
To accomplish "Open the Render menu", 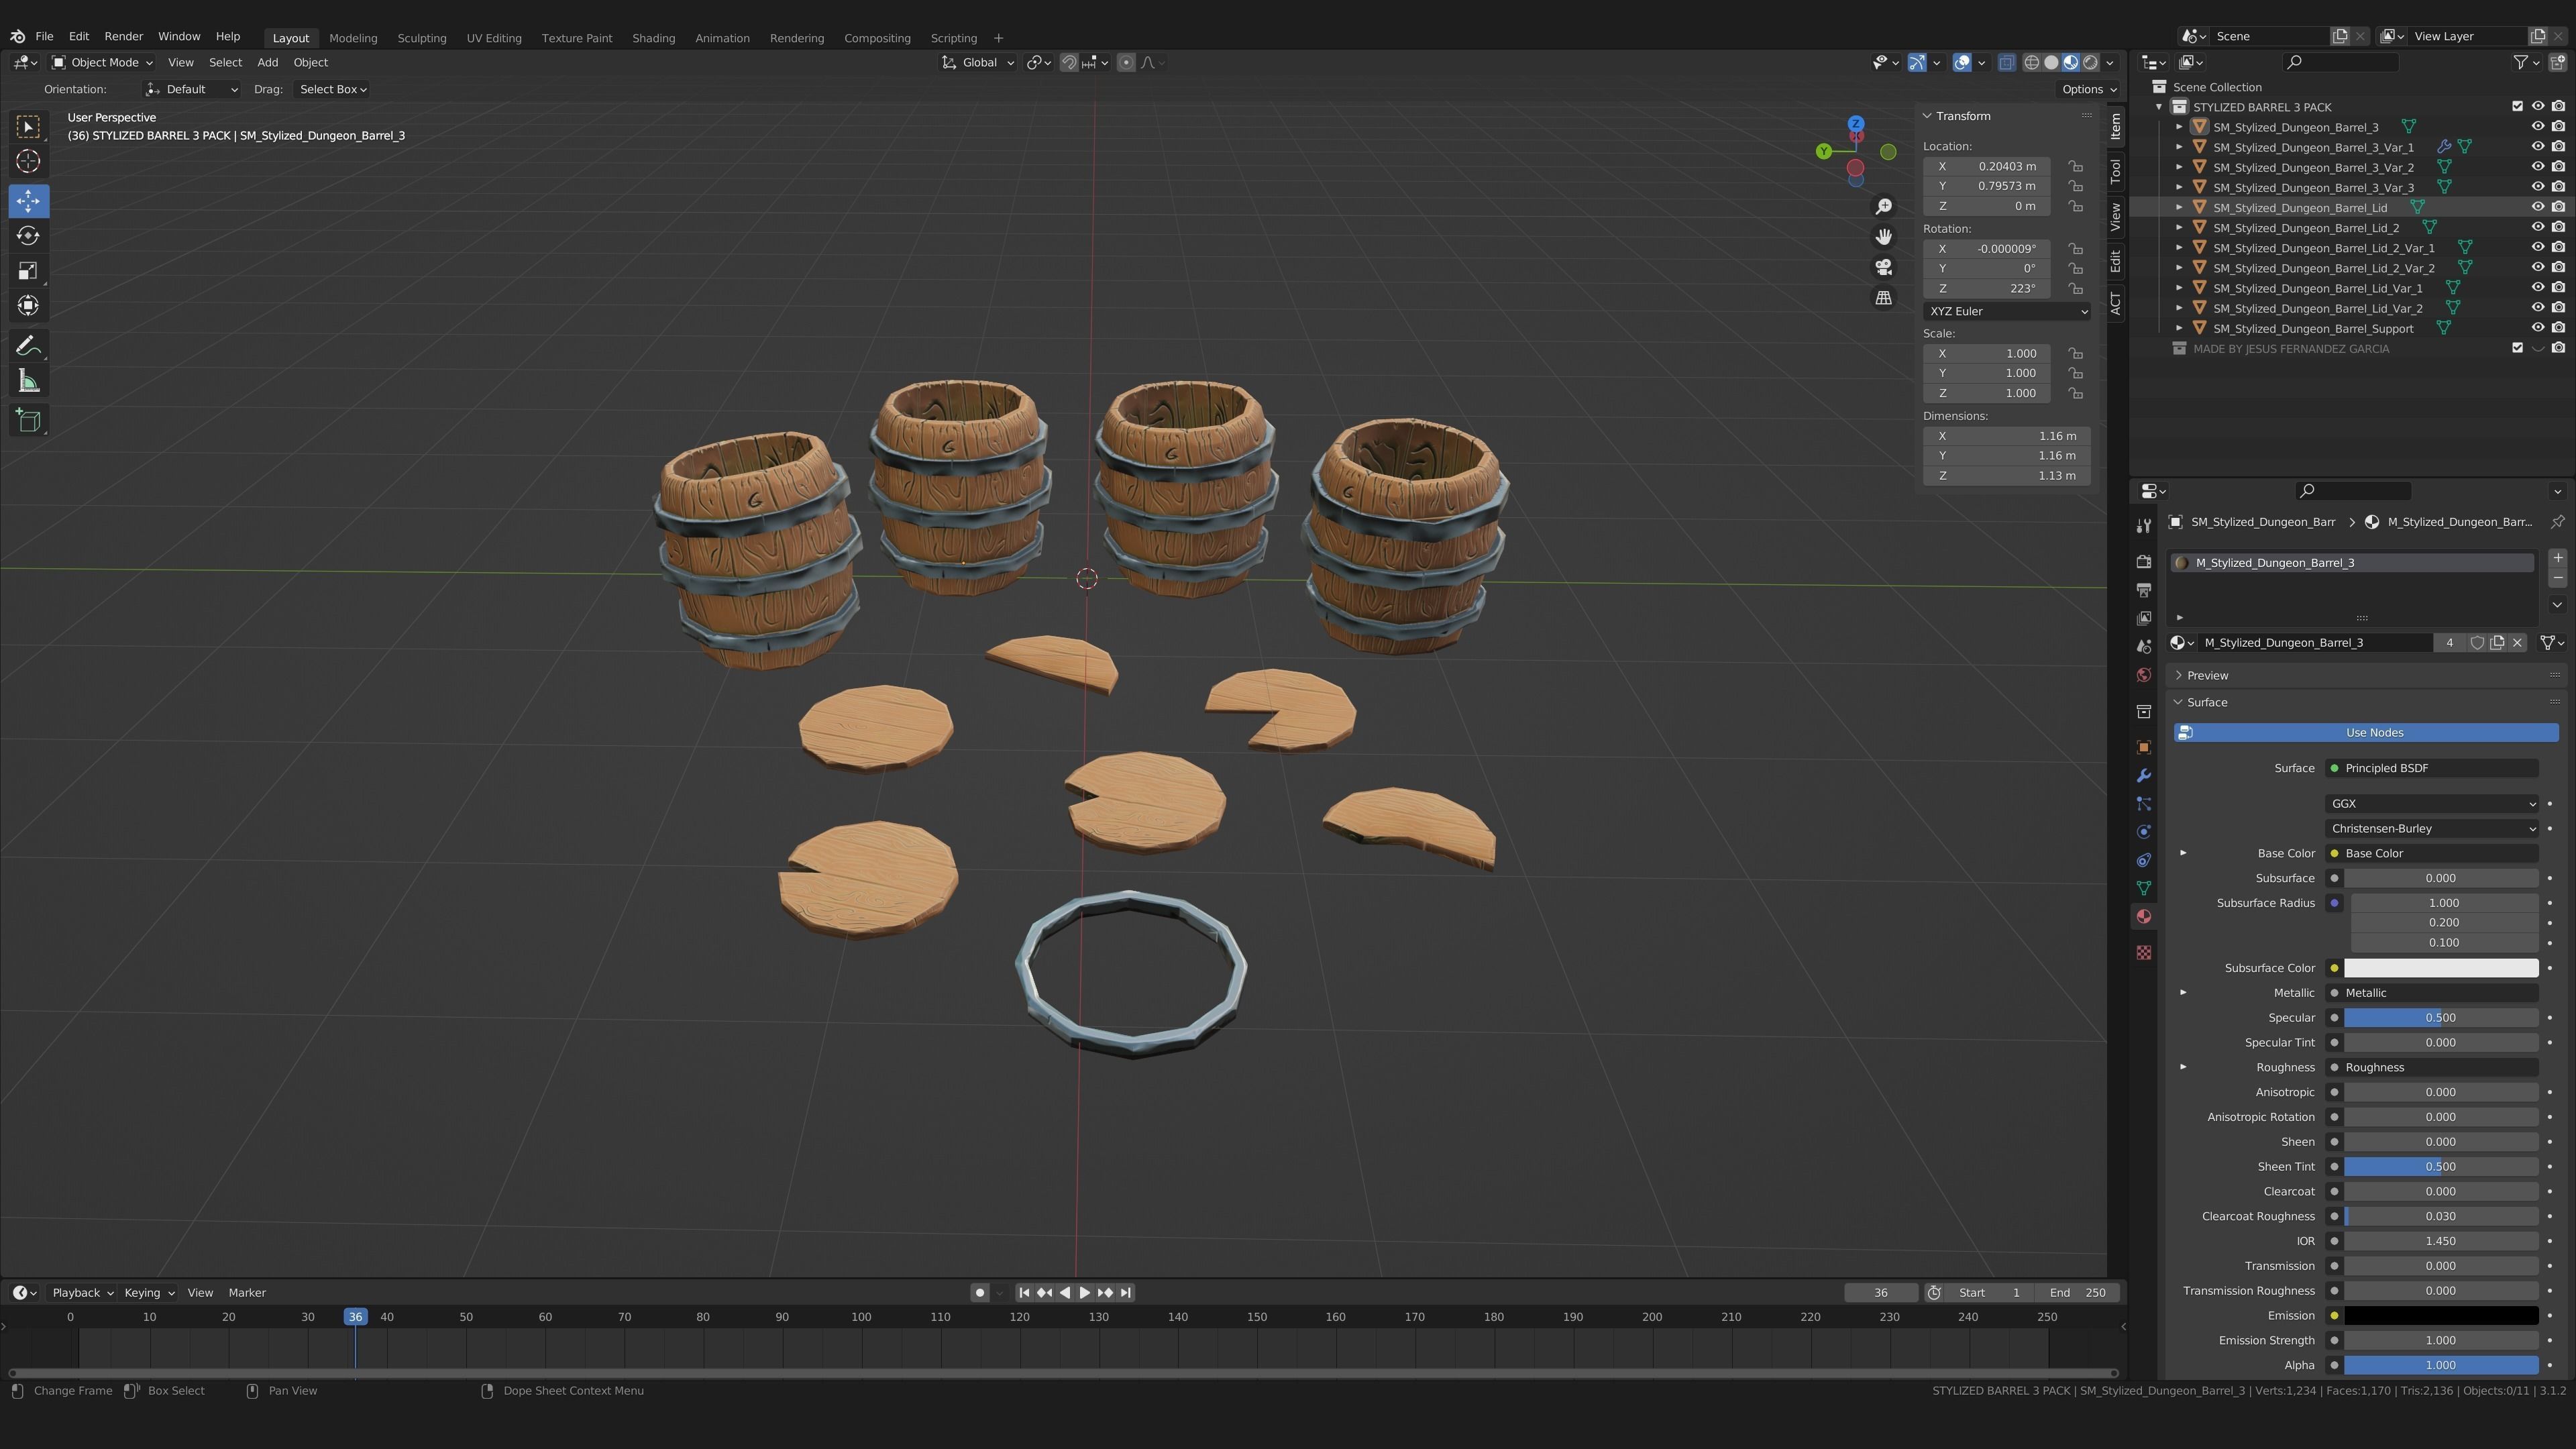I will (x=124, y=36).
